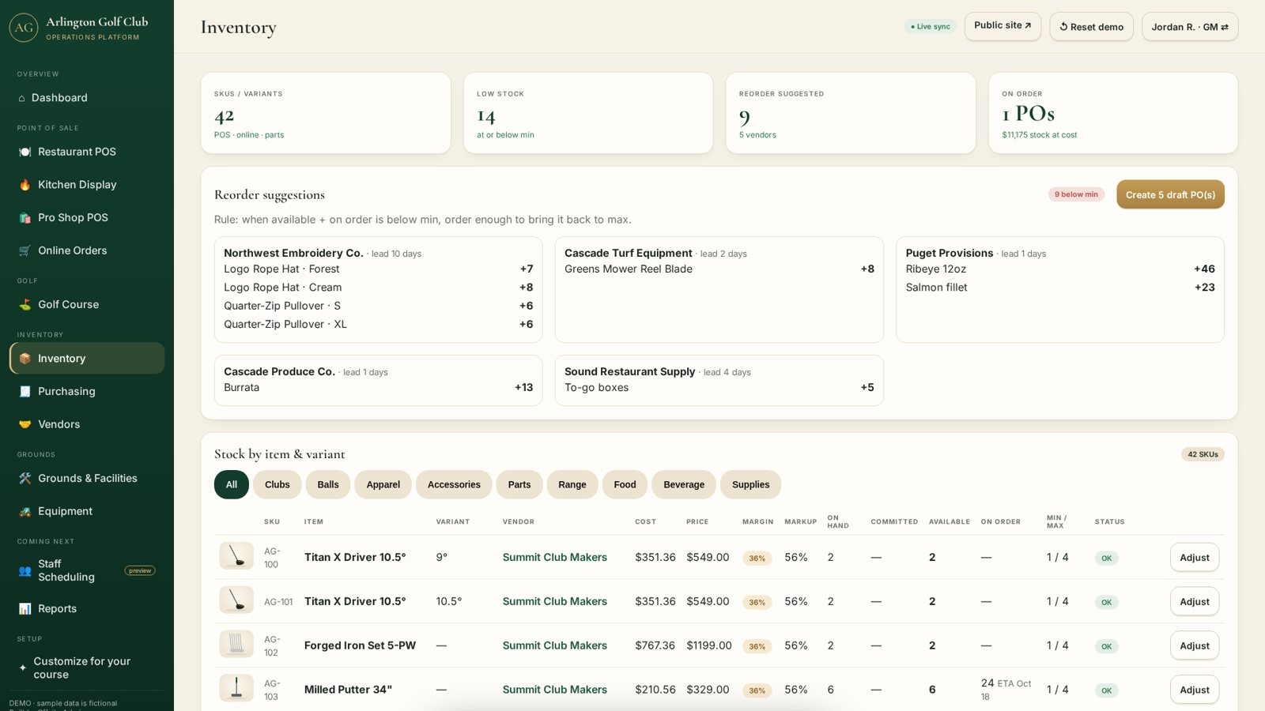
Task: Open the Milled Putter 34" product thumbnail
Action: click(236, 689)
